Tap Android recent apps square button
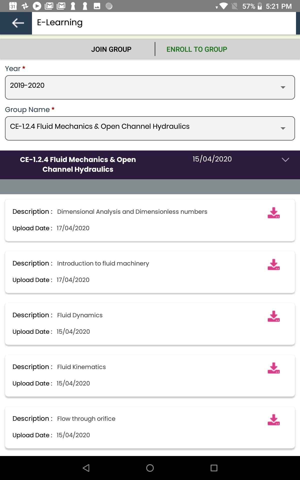This screenshot has width=300, height=480. pyautogui.click(x=214, y=468)
